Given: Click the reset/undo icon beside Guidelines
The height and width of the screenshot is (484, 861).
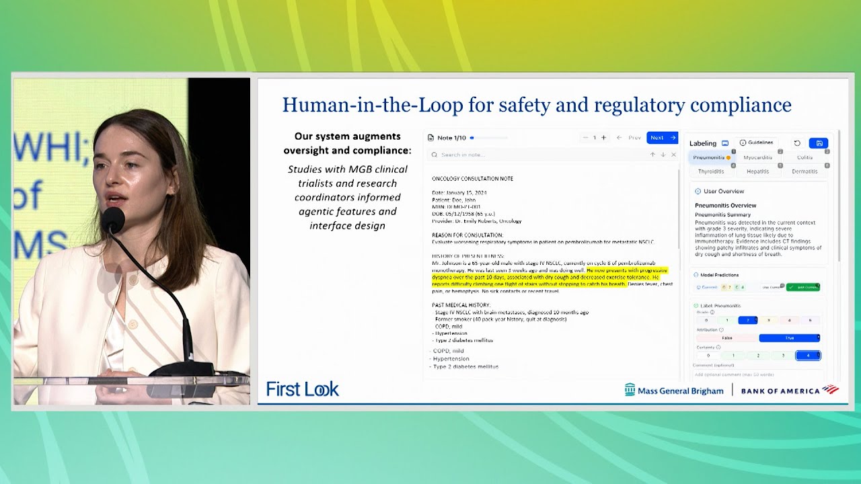Looking at the screenshot, I should 797,143.
